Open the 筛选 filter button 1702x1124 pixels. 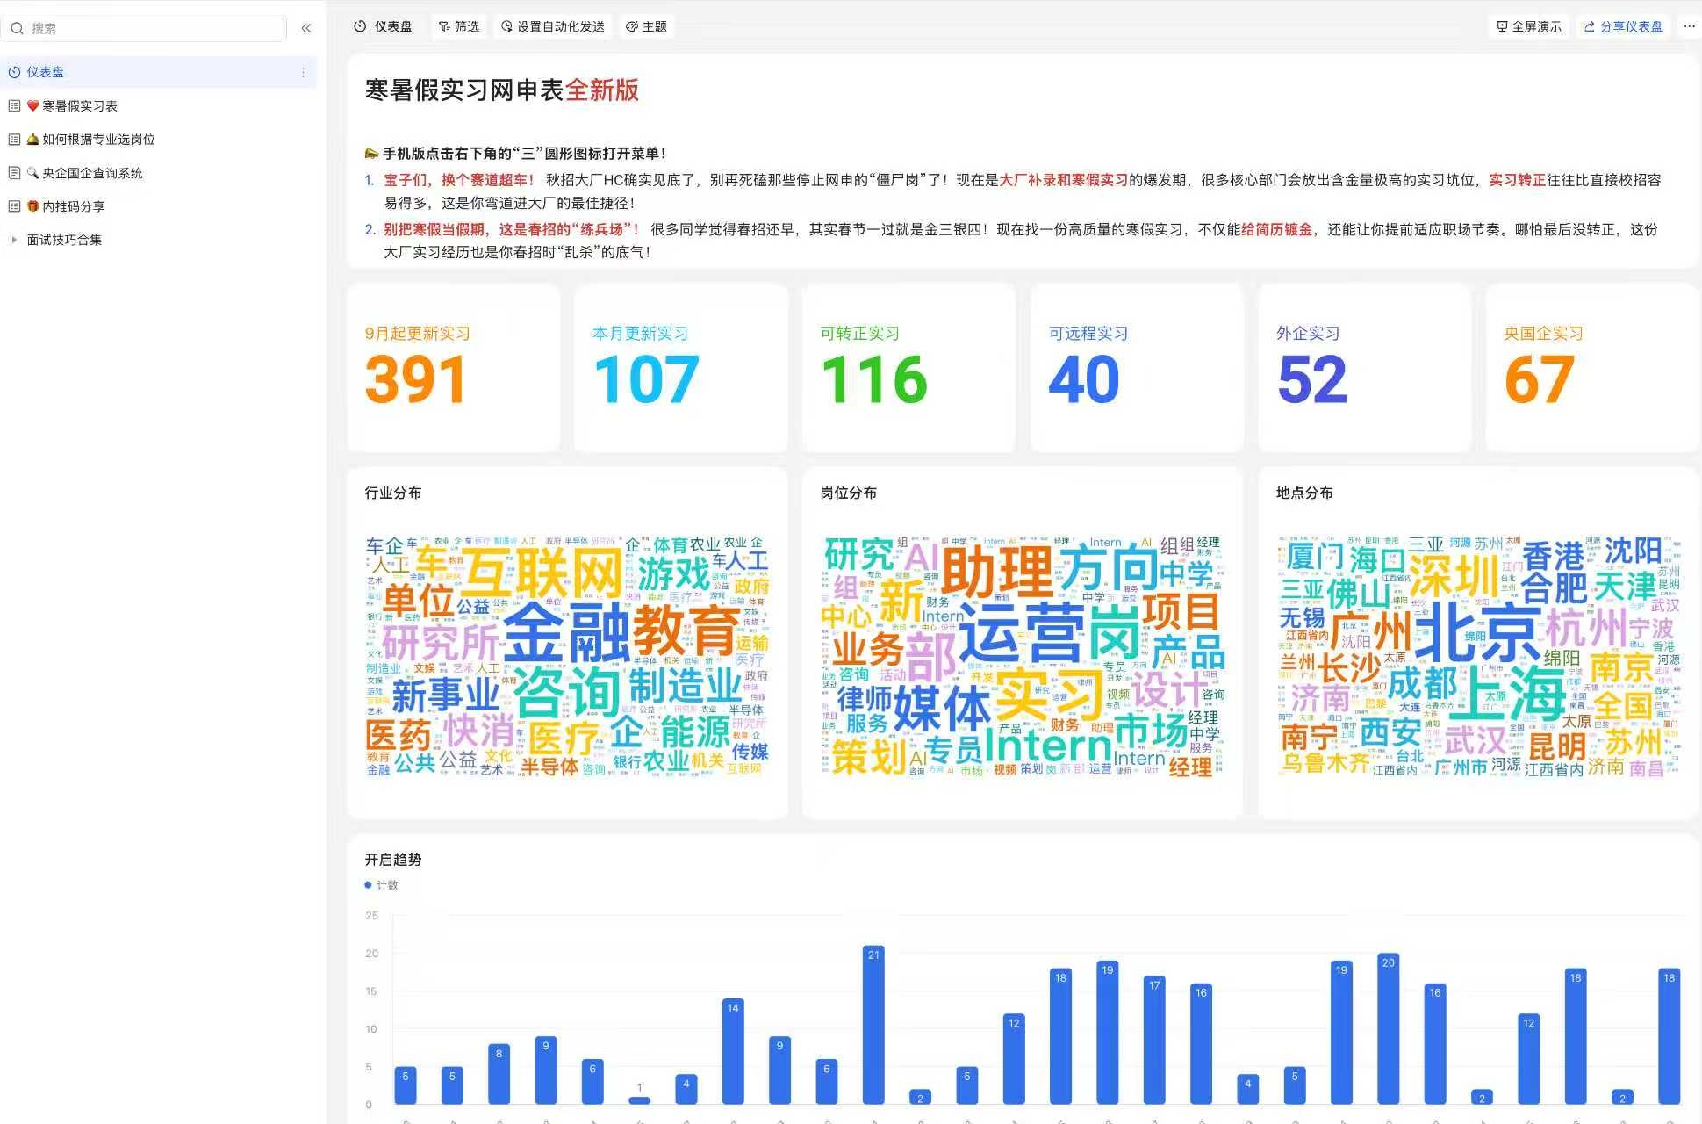click(x=459, y=26)
